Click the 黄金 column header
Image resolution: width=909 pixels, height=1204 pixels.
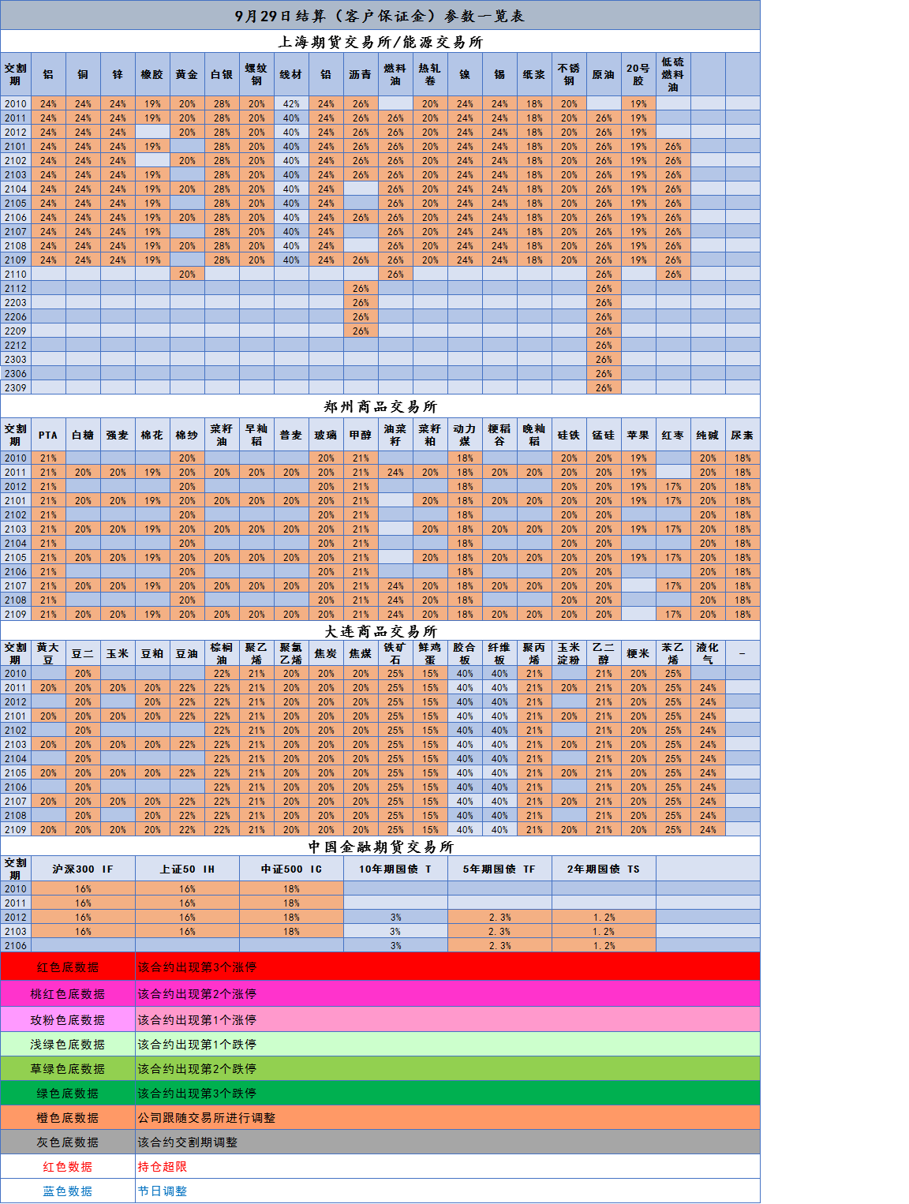pos(187,75)
